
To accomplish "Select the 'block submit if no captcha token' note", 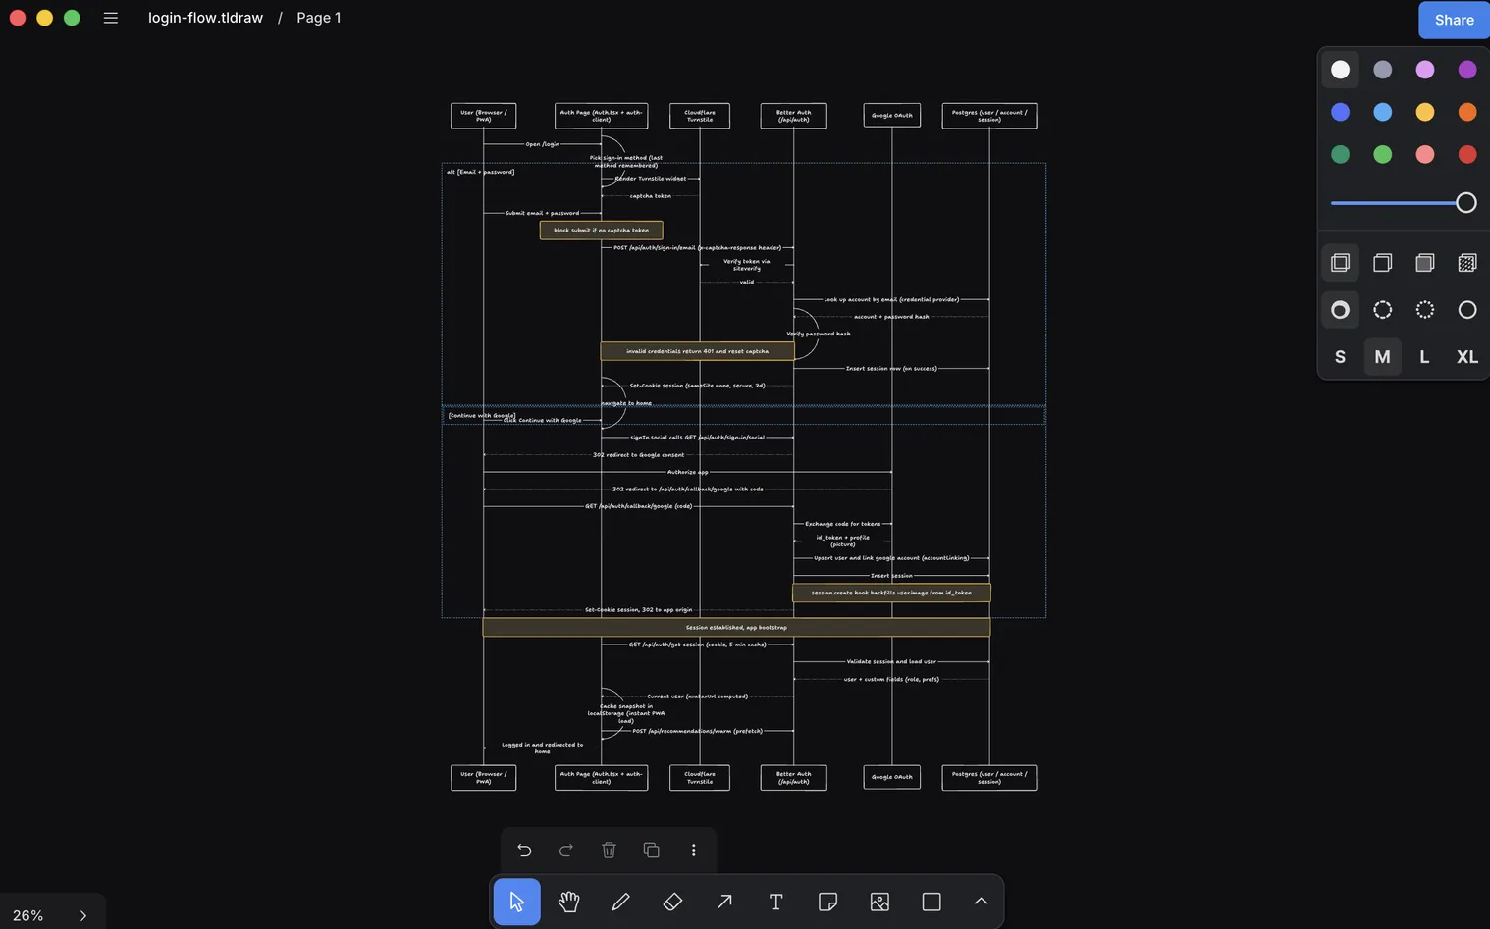I will tap(601, 230).
